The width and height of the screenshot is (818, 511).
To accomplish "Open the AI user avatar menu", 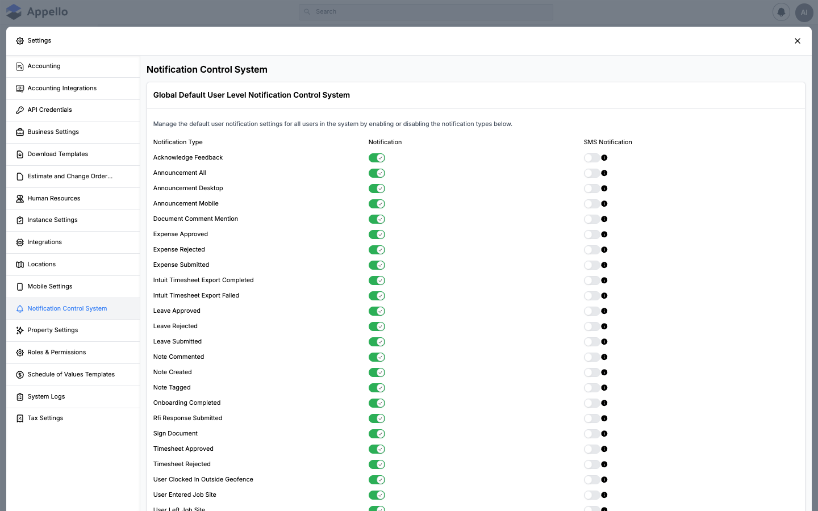I will coord(804,12).
